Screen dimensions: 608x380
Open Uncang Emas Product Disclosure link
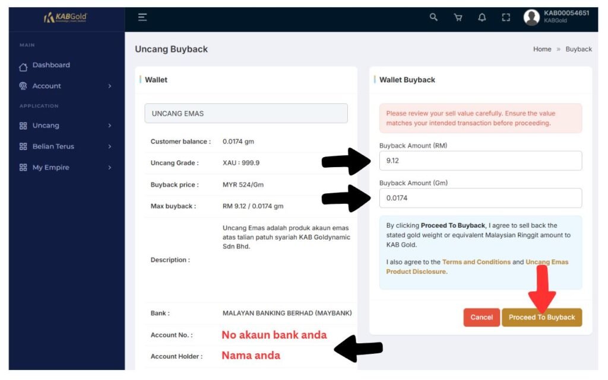pos(477,267)
